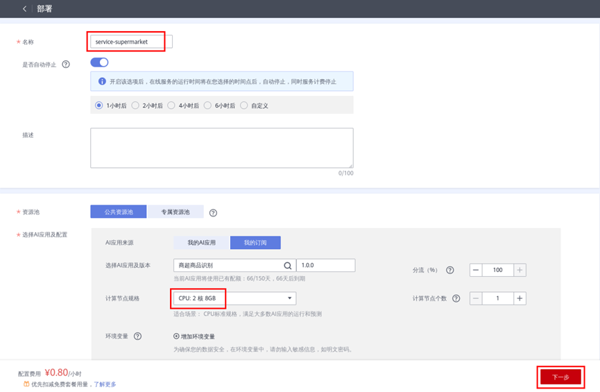The image size is (600, 392).
Task: Click the 部署 page title
Action: point(44,9)
